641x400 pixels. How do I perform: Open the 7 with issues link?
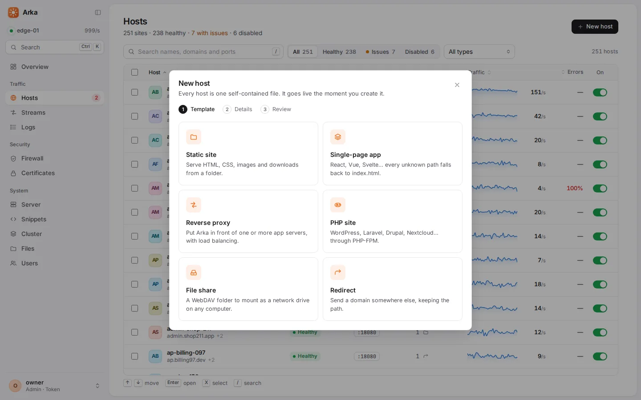point(209,33)
